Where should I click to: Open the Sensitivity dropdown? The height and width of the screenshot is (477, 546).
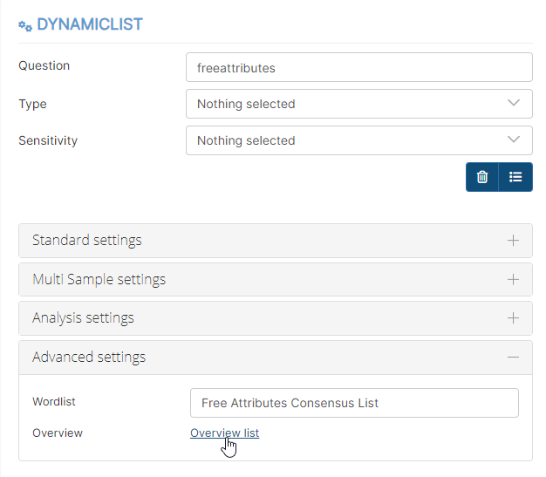[359, 140]
